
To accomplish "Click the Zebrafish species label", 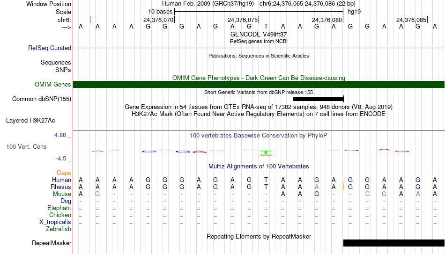I will point(59,229).
